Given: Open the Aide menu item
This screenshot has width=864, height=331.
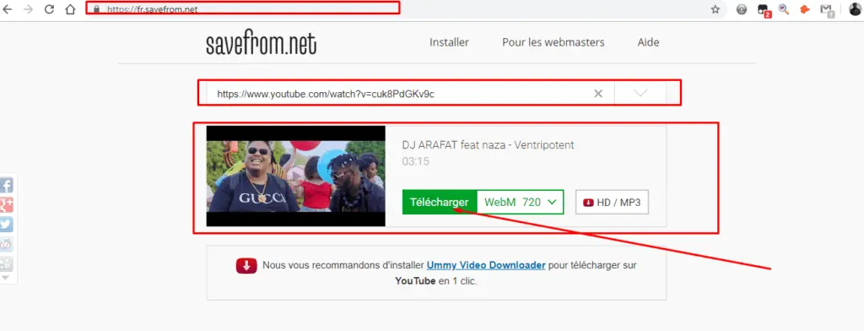Looking at the screenshot, I should (x=649, y=42).
